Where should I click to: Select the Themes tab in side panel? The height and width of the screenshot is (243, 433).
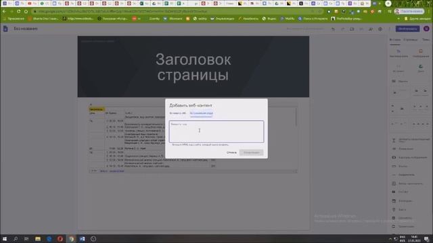[426, 40]
